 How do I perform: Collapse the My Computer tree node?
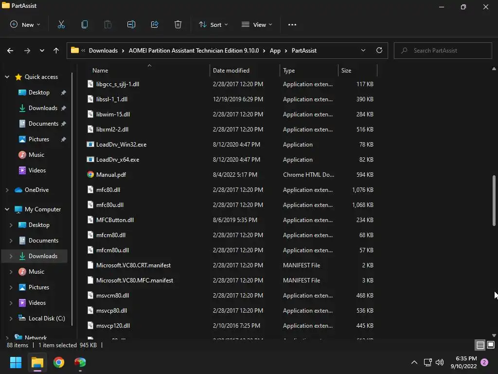click(x=7, y=209)
